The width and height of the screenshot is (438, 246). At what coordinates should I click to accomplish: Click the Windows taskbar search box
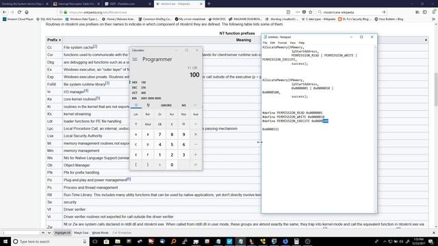(x=50, y=241)
